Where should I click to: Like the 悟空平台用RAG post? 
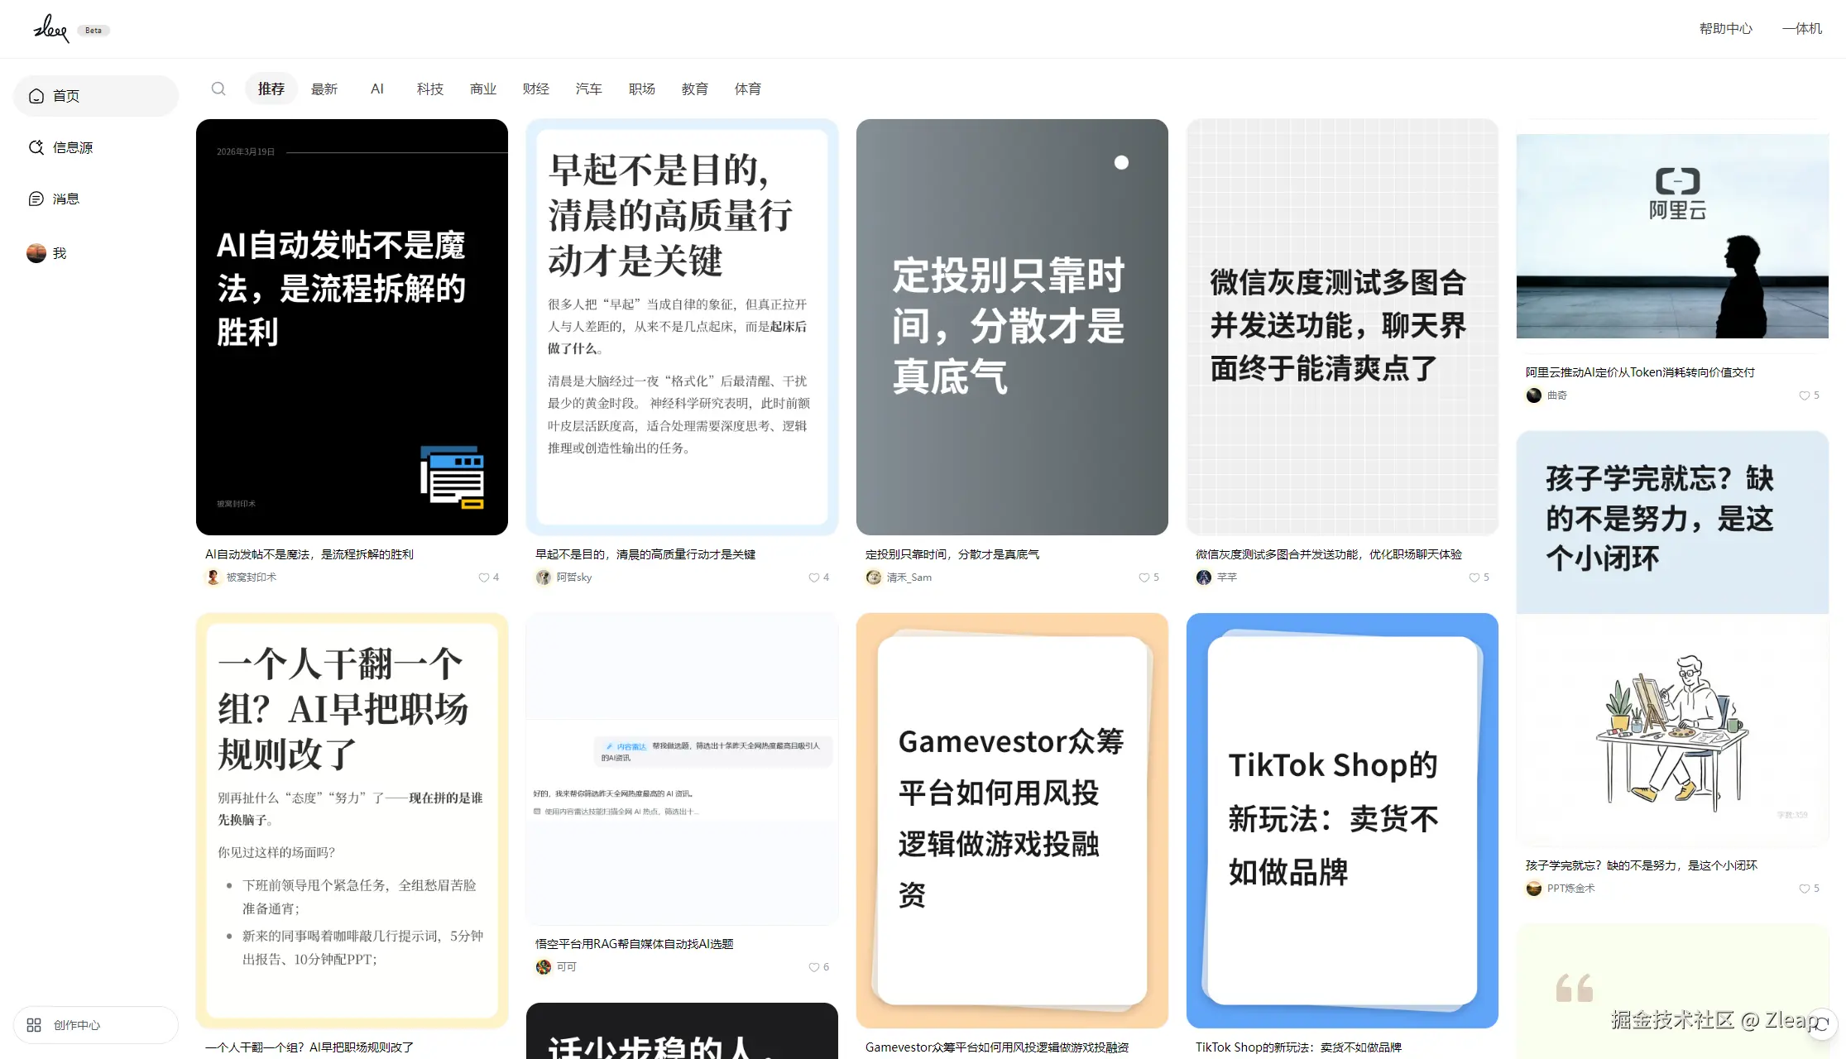click(x=813, y=967)
